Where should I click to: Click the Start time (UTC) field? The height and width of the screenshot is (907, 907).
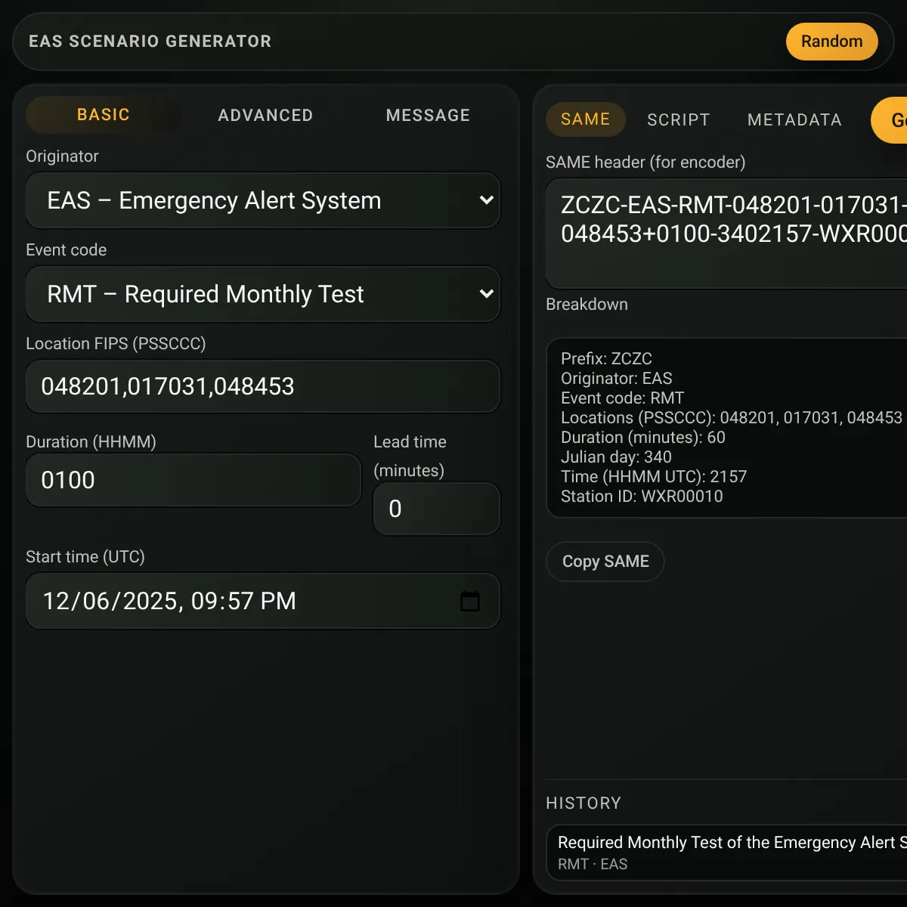pos(263,601)
